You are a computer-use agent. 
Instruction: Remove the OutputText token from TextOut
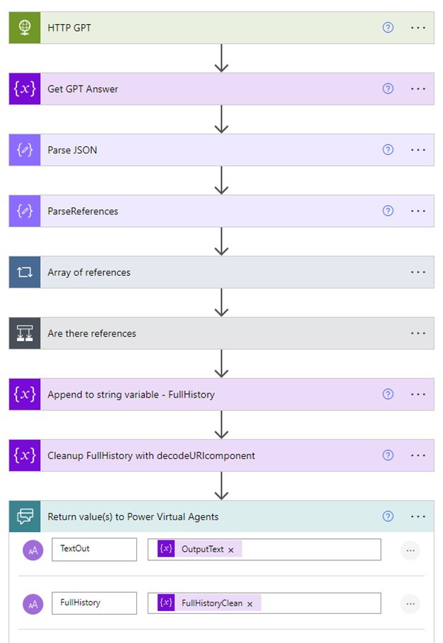click(x=231, y=550)
